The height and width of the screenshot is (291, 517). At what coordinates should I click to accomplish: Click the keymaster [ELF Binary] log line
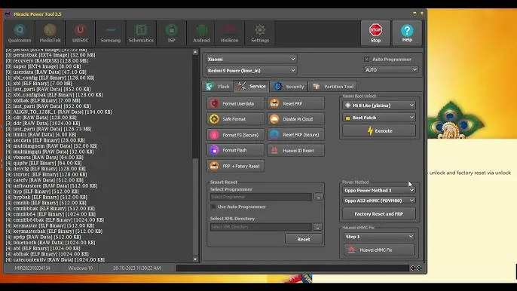pos(50,225)
